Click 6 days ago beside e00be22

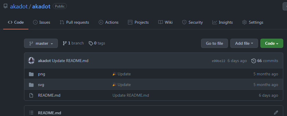(237, 61)
